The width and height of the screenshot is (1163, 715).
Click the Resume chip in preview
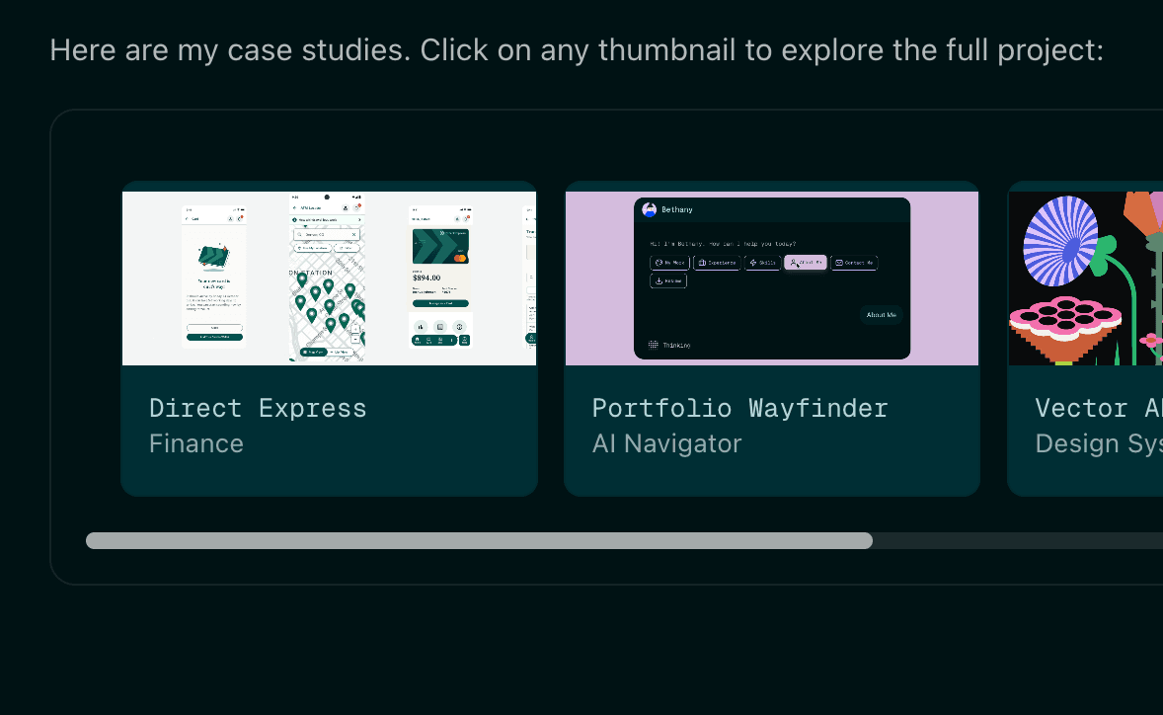click(668, 281)
